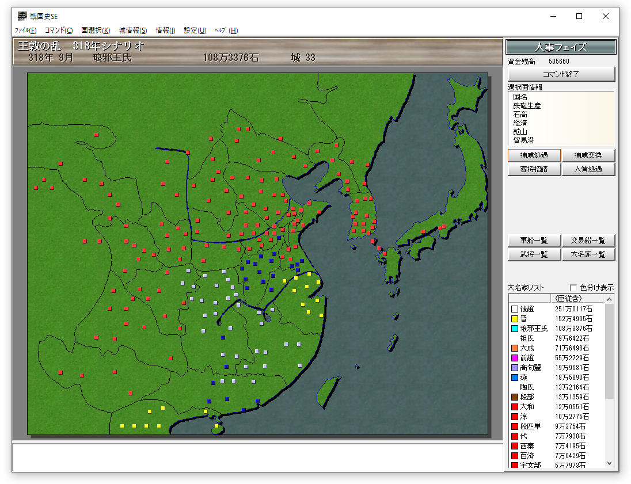Viewport: 631px width, 484px height.
Task: Open the 城情報(S) menu
Action: coord(132,31)
